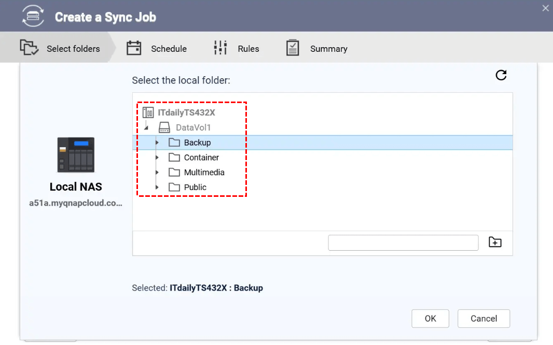Expand the Public folder arrow
The height and width of the screenshot is (345, 553).
157,187
